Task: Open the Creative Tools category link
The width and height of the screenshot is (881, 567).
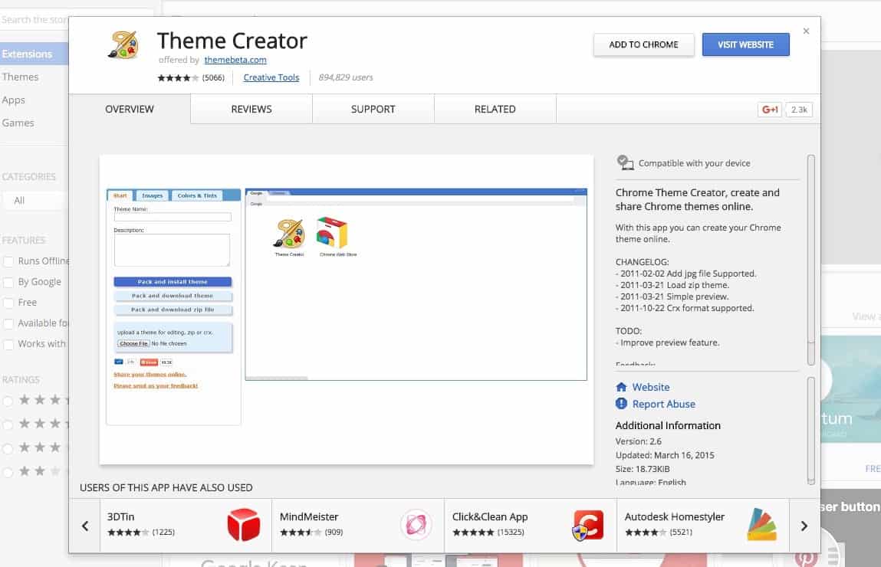Action: 271,77
